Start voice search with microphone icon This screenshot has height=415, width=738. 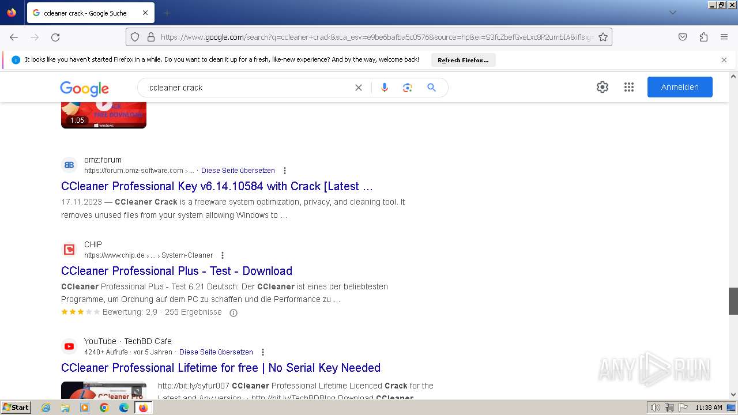[385, 88]
